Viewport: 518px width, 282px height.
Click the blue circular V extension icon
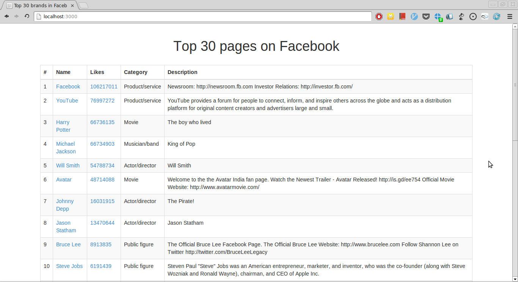tap(414, 16)
